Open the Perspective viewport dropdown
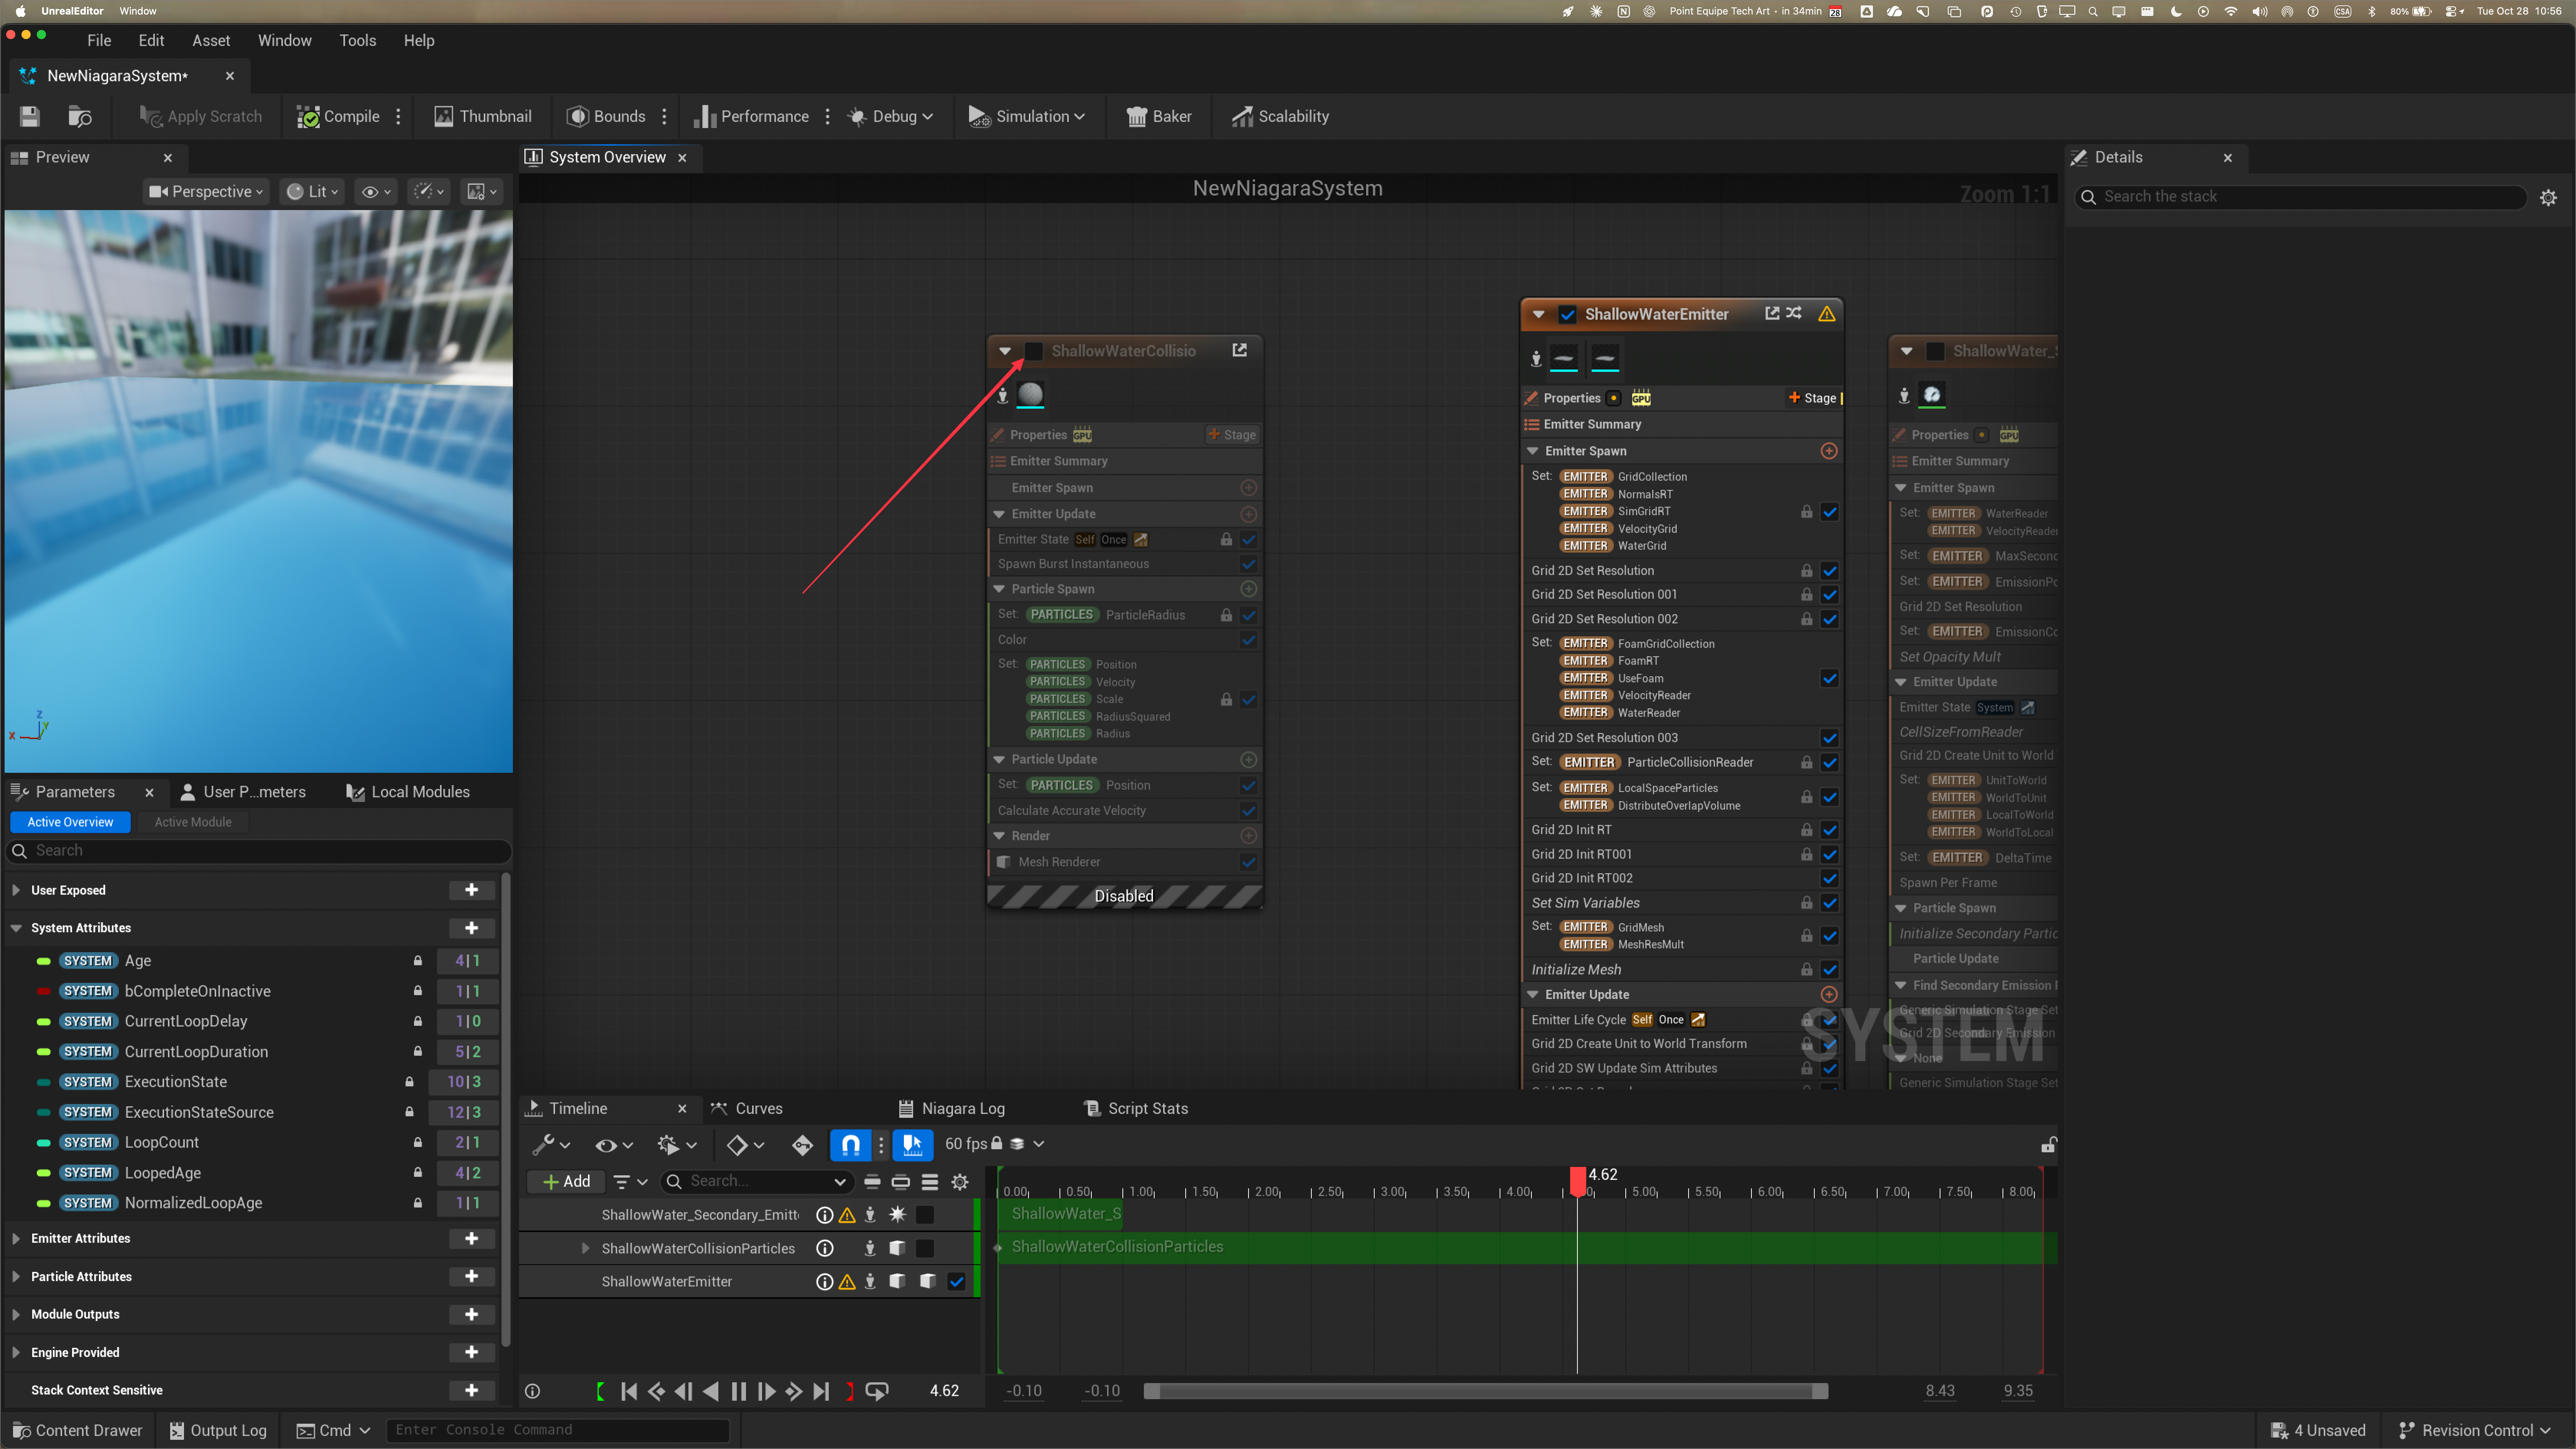 [x=206, y=192]
